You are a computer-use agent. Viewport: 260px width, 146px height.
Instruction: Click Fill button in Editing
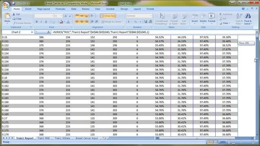coord(223,19)
